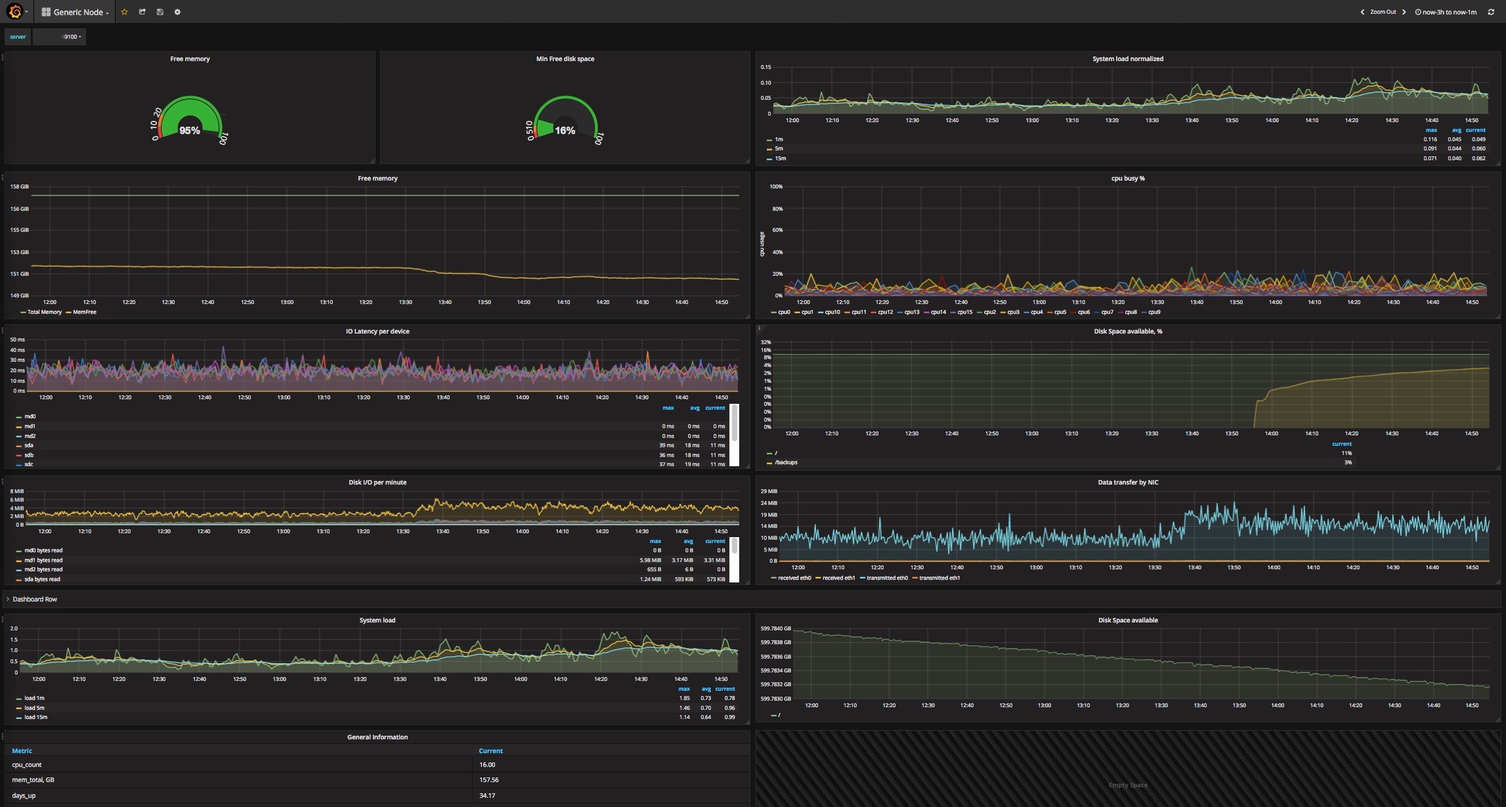Click the share dashboard icon
The height and width of the screenshot is (807, 1506).
point(142,12)
